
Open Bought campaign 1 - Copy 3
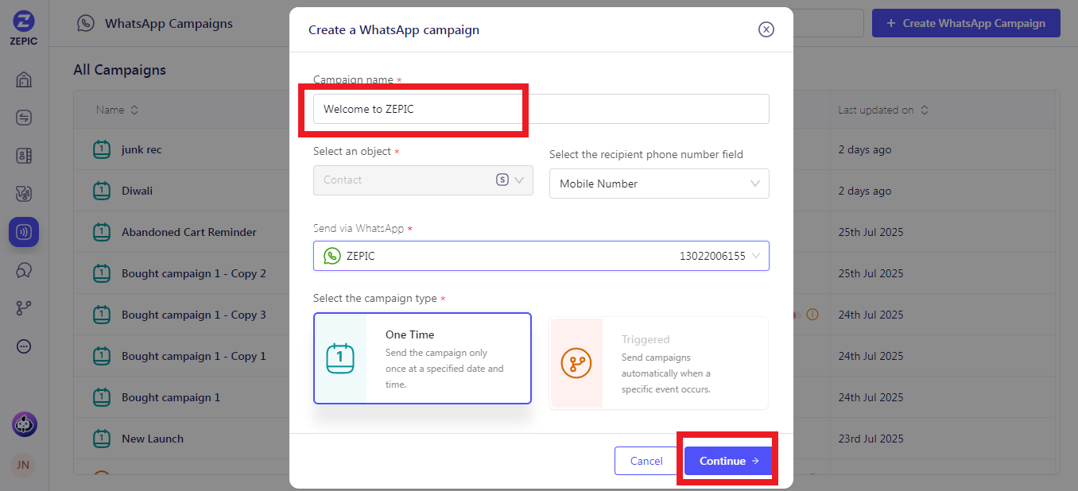pos(194,315)
